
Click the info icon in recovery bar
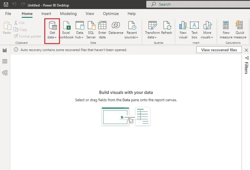pos(16,50)
